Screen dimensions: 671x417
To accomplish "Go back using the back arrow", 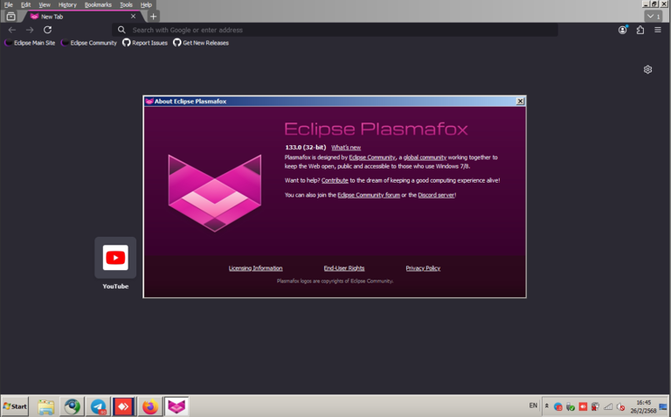I will tap(12, 30).
